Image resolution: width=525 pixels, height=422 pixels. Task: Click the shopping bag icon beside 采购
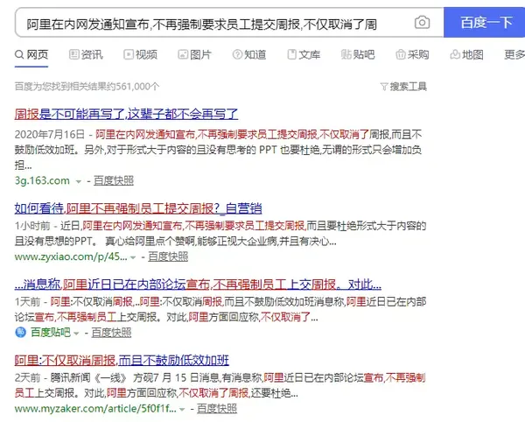(x=401, y=54)
